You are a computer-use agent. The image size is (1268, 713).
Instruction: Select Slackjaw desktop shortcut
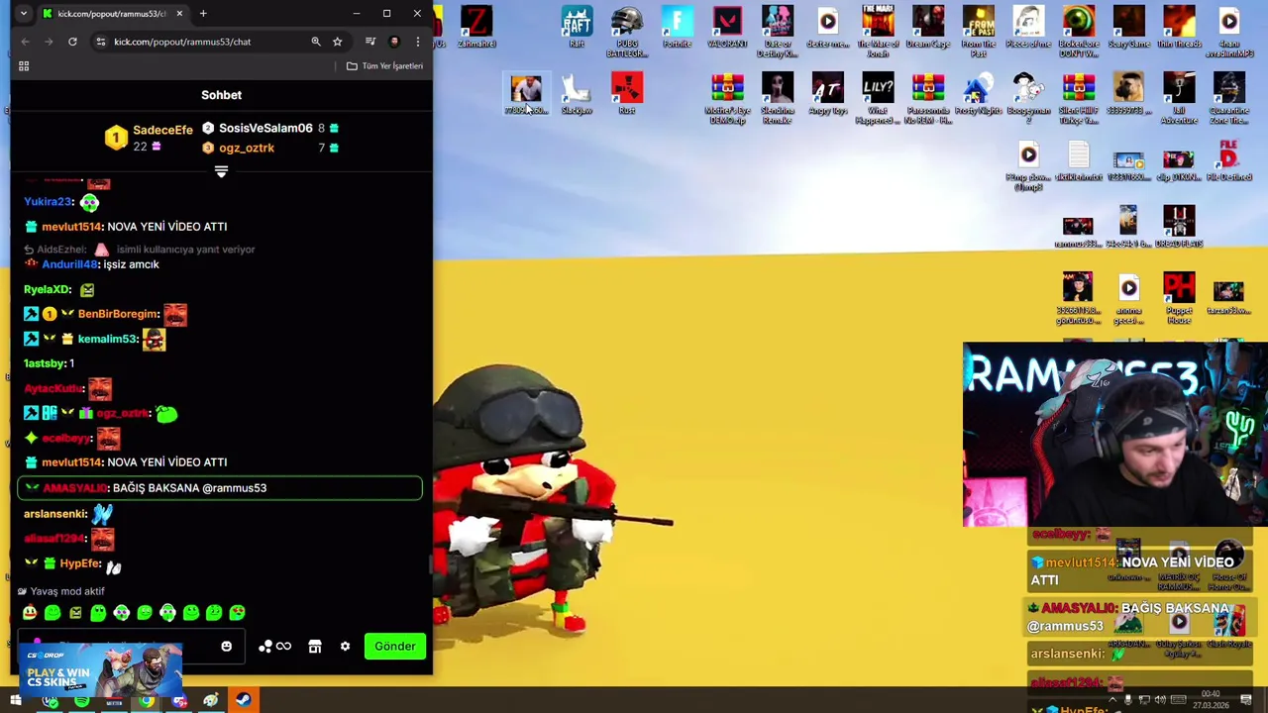click(577, 94)
